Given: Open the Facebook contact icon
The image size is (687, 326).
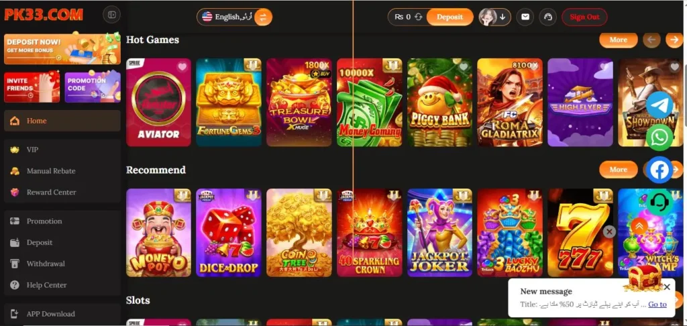Looking at the screenshot, I should (659, 170).
